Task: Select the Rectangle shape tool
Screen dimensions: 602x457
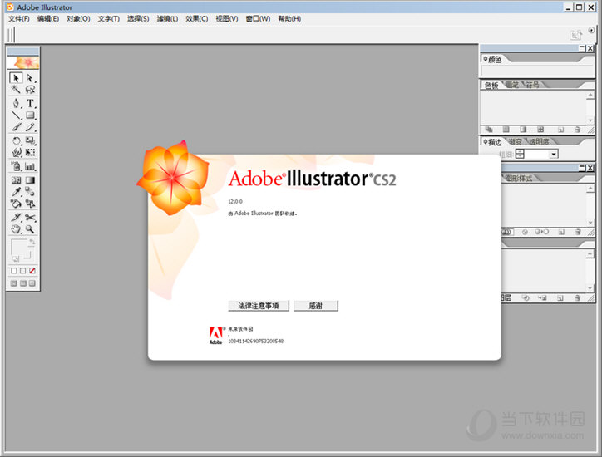Action: [x=30, y=115]
